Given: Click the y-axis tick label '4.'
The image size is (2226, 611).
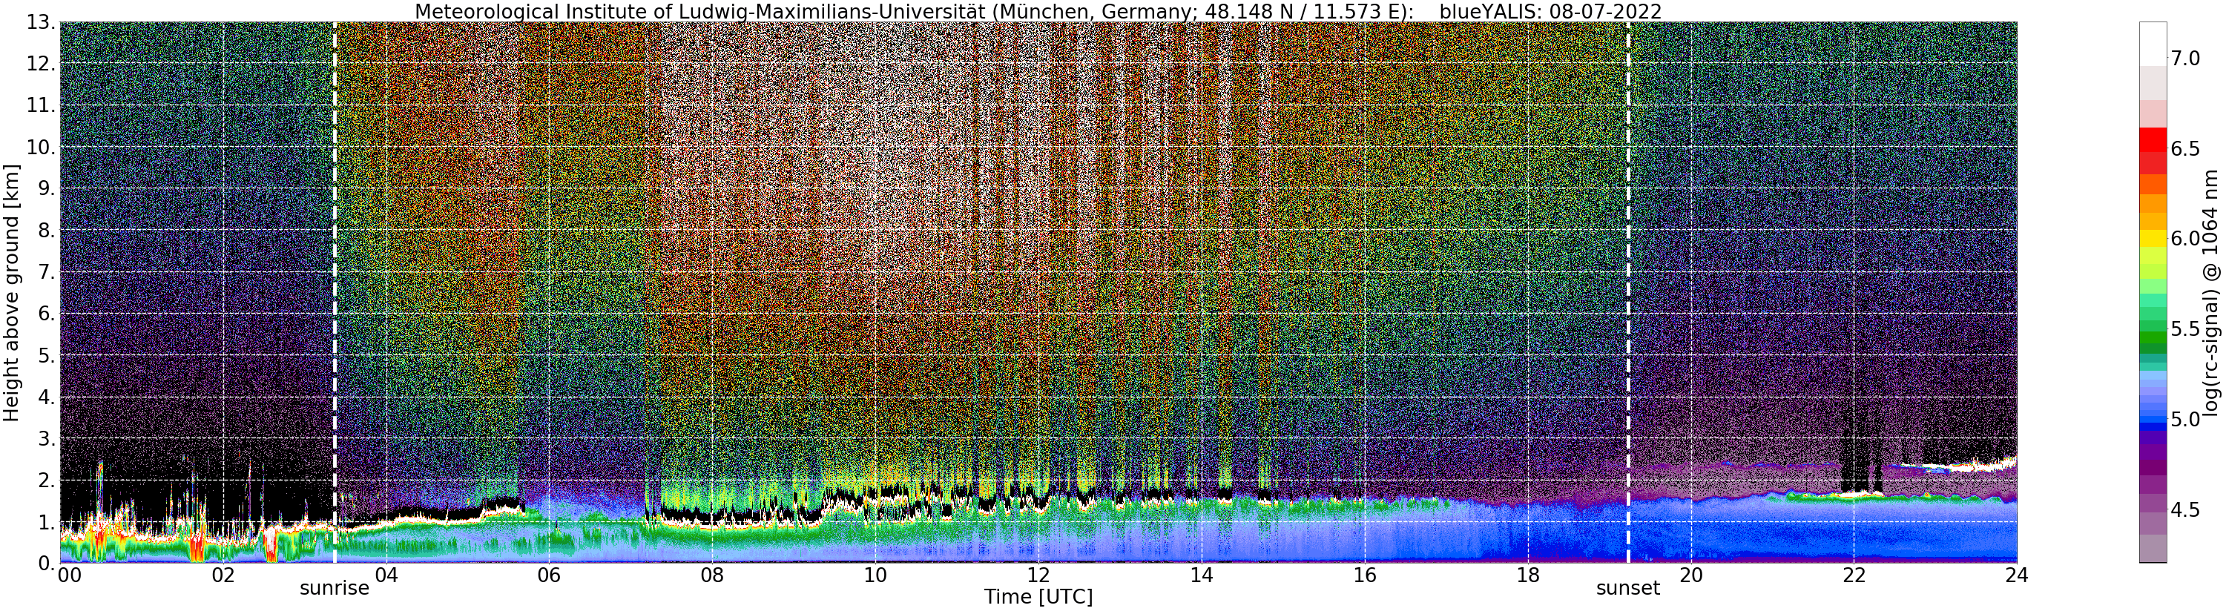Looking at the screenshot, I should coord(47,397).
